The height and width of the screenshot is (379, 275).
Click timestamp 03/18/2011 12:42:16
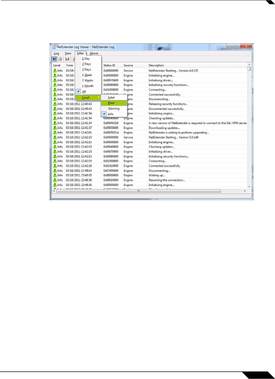tap(79, 166)
